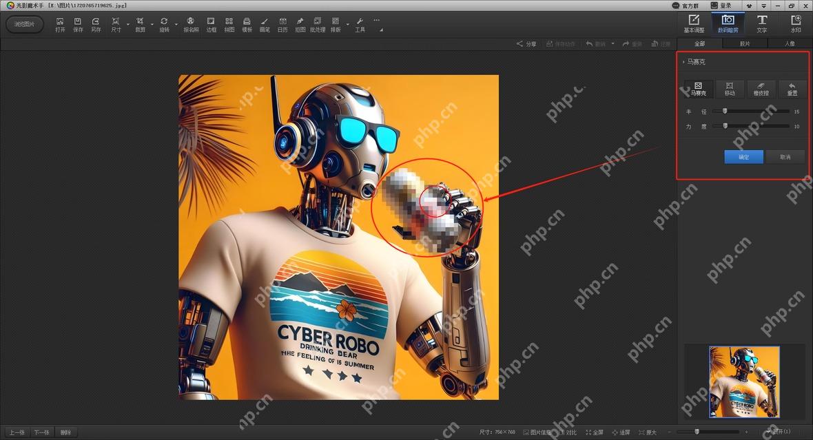Image resolution: width=813 pixels, height=440 pixels.
Task: Expand the 排版 dropdown arrow
Action: pos(347,24)
